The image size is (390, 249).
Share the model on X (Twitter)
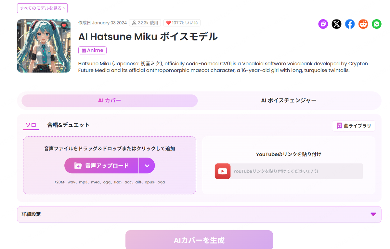click(336, 24)
